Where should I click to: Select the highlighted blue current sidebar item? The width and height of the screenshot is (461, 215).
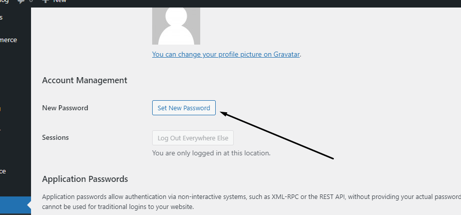16,205
